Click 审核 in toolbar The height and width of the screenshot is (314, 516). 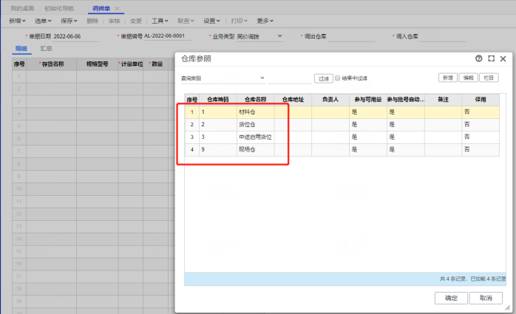click(x=114, y=21)
